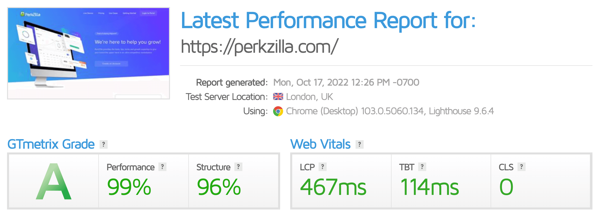This screenshot has width=601, height=216.
Task: Click the 99% Performance score
Action: tap(129, 187)
